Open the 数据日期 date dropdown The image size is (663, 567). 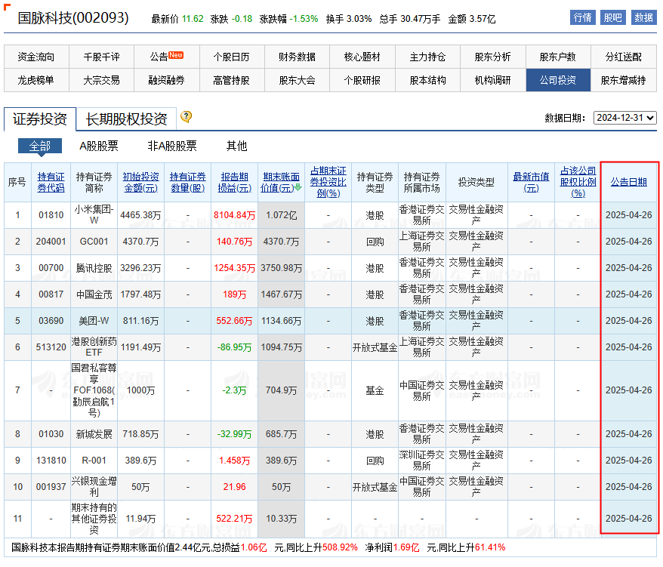[625, 118]
